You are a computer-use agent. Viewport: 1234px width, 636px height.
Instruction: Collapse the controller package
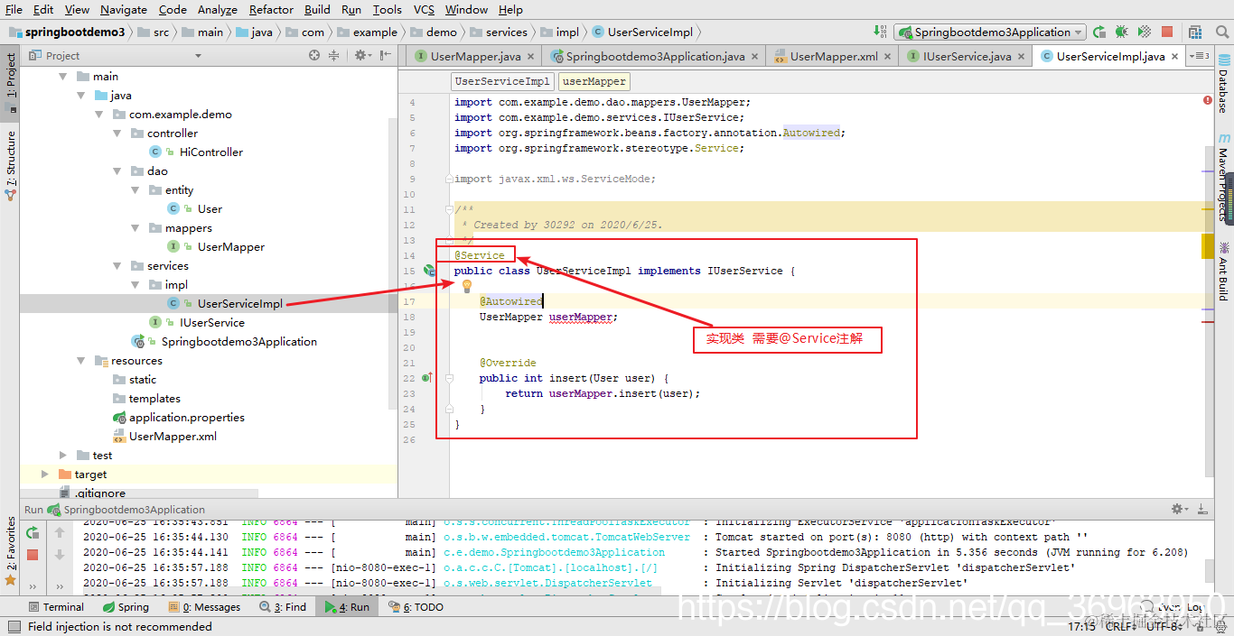coord(117,134)
